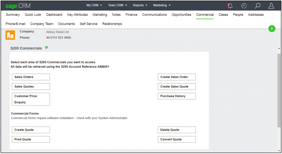Click green arrow icon beside S200 Commercials

click(46, 47)
